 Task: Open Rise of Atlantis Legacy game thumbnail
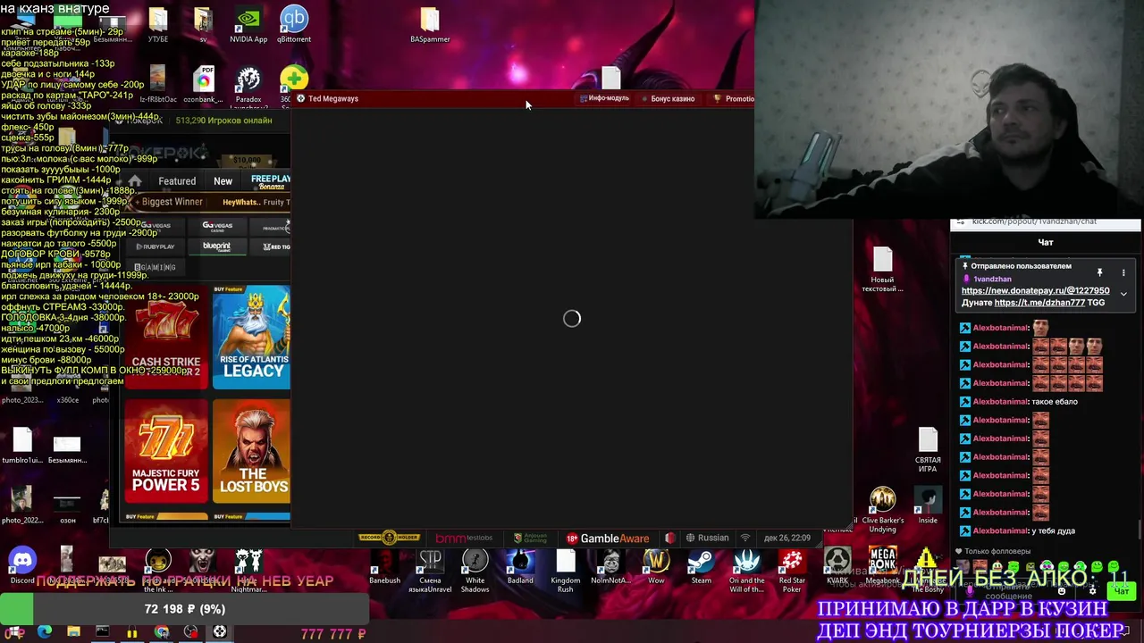coord(251,337)
